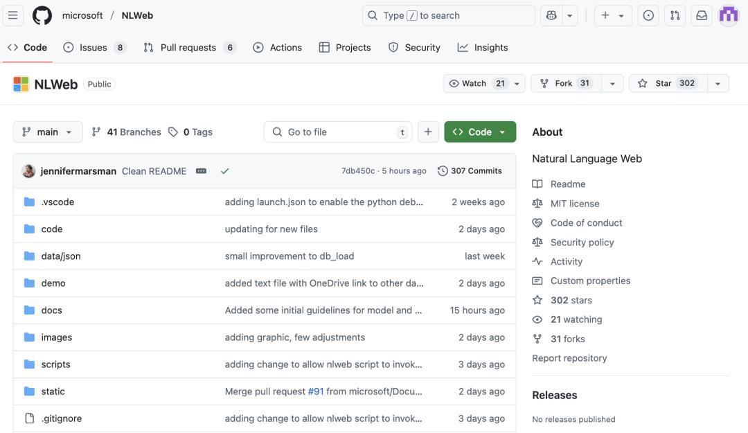Show commit status green checkmark details
The image size is (748, 433).
pos(224,171)
